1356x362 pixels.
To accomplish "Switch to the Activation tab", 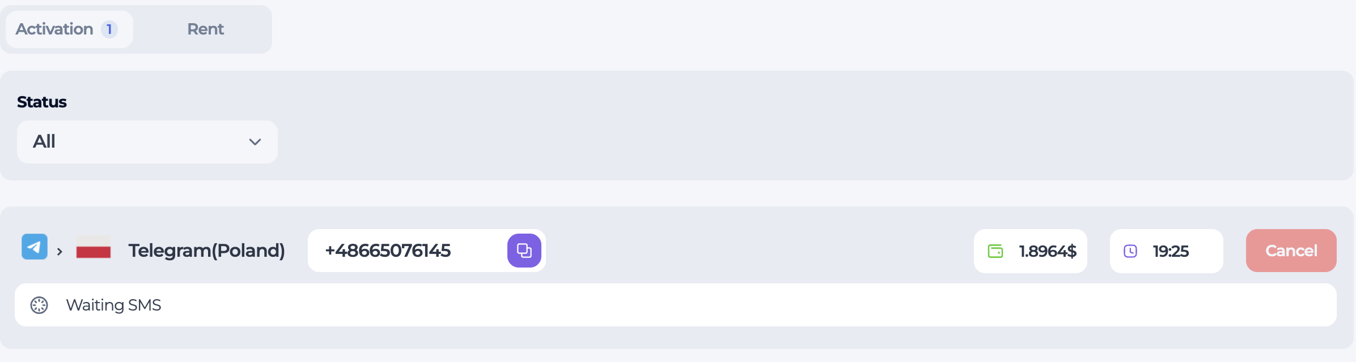I will [x=55, y=29].
